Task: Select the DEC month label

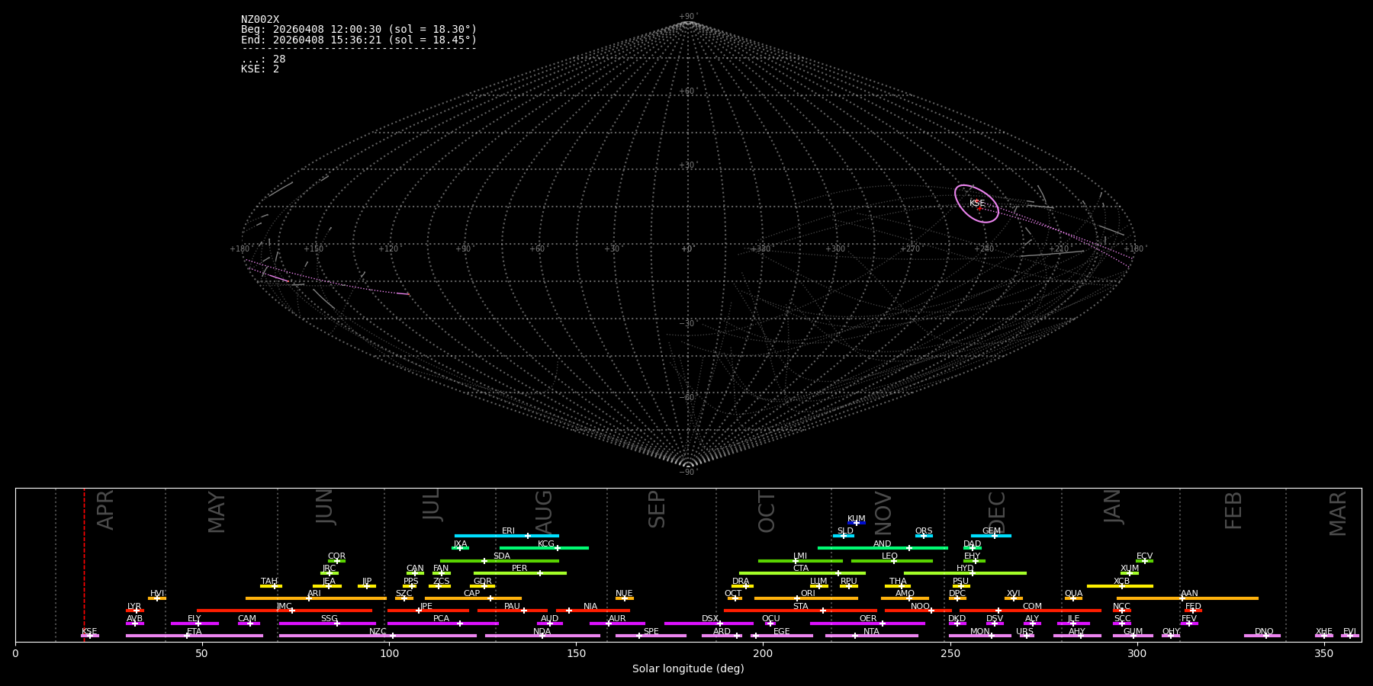Action: 997,511
